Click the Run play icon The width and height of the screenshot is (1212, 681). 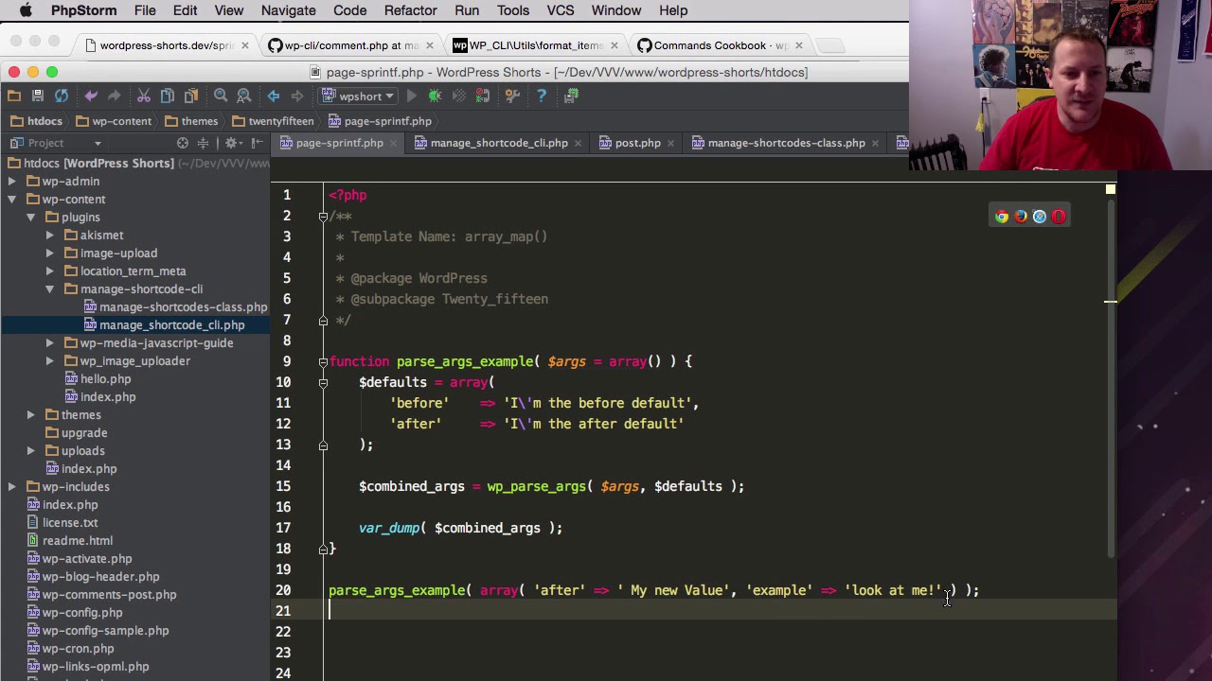pyautogui.click(x=412, y=96)
